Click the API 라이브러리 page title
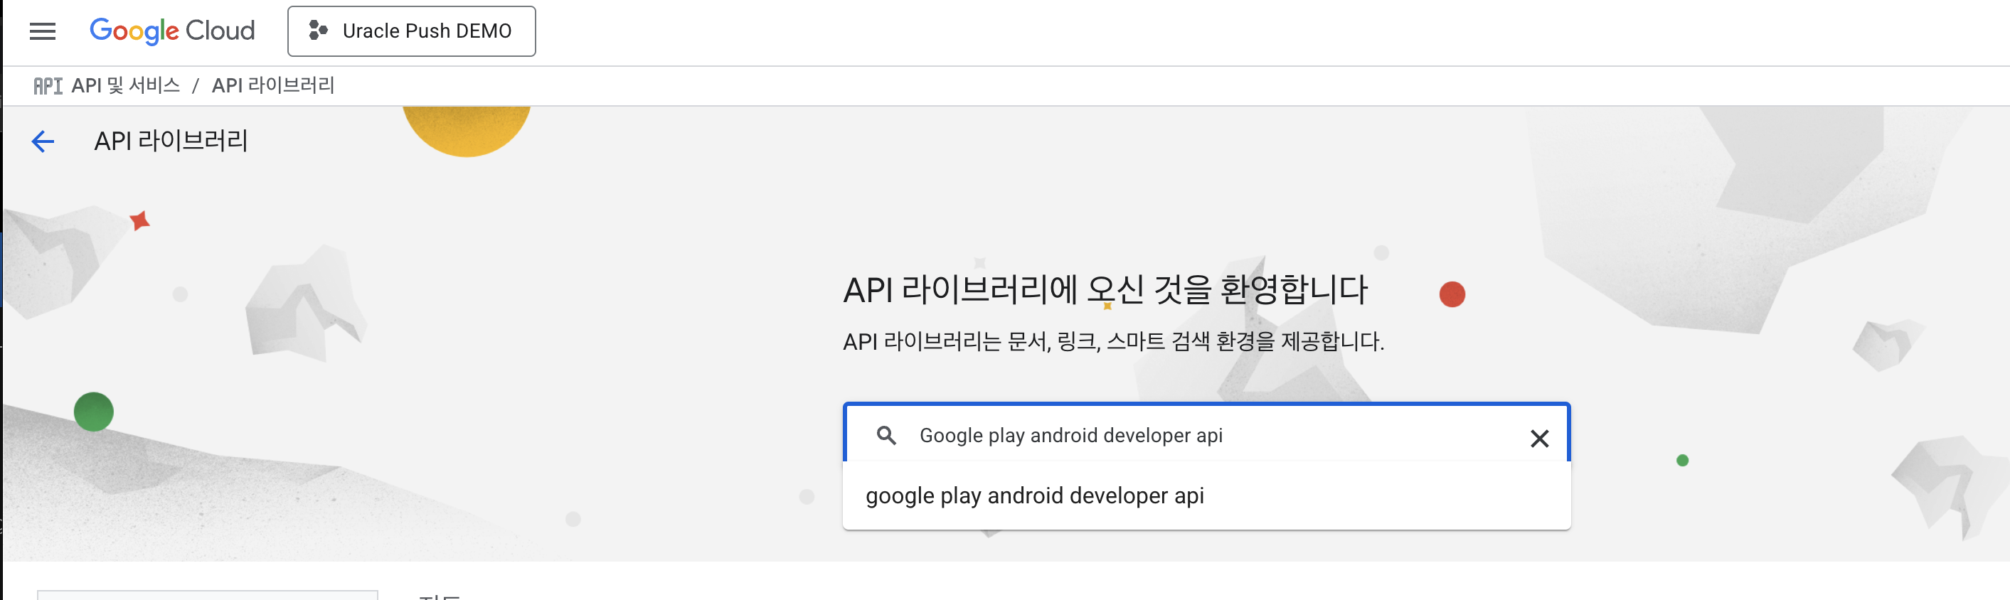The width and height of the screenshot is (2010, 600). pos(171,141)
